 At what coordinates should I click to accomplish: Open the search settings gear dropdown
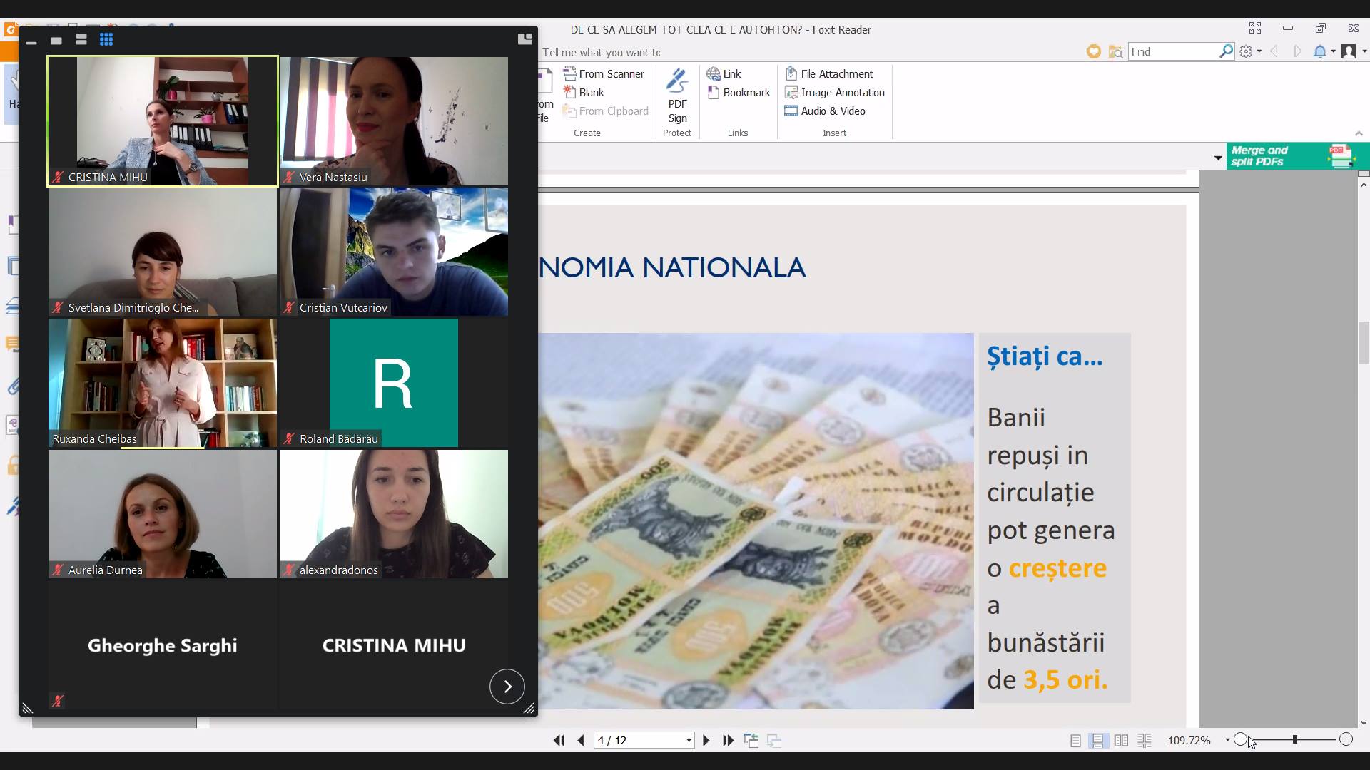1250,51
